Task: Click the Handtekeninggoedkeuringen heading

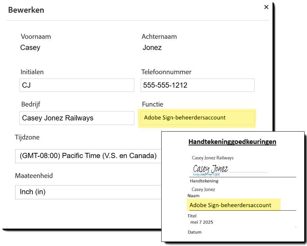Action: click(232, 142)
